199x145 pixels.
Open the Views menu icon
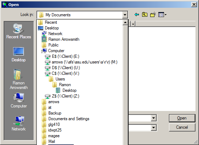(x=162, y=15)
